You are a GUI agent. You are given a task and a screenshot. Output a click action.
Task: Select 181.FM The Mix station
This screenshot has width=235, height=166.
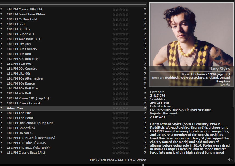click(x=73, y=113)
